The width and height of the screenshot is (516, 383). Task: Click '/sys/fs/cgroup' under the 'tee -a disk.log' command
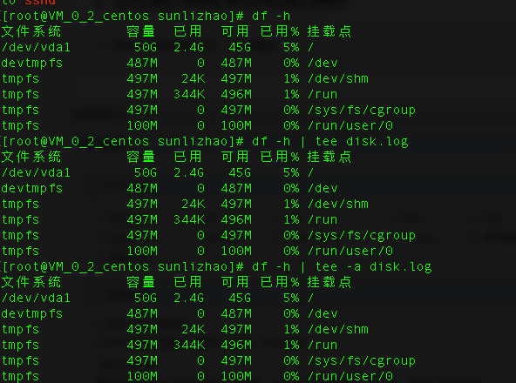pyautogui.click(x=362, y=361)
